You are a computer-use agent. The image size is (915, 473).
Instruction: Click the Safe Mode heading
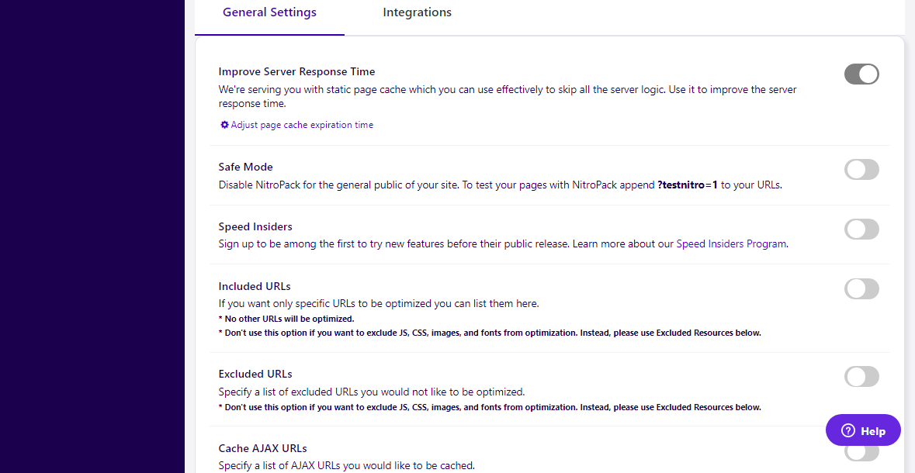[245, 167]
